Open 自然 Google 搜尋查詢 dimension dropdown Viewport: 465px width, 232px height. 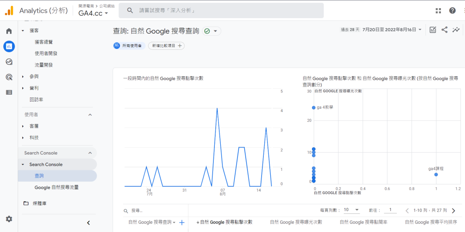point(152,222)
